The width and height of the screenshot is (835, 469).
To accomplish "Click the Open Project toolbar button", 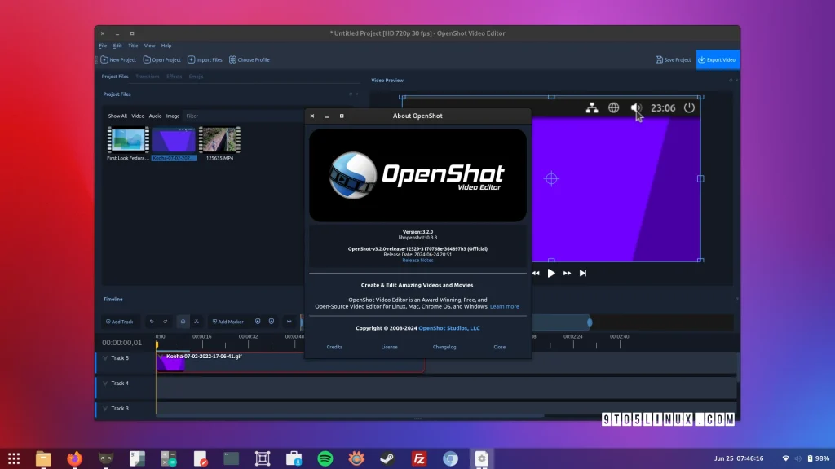I will click(x=162, y=60).
